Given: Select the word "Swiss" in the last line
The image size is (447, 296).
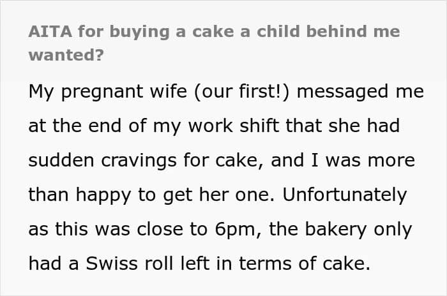Looking at the screenshot, I should 112,263.
